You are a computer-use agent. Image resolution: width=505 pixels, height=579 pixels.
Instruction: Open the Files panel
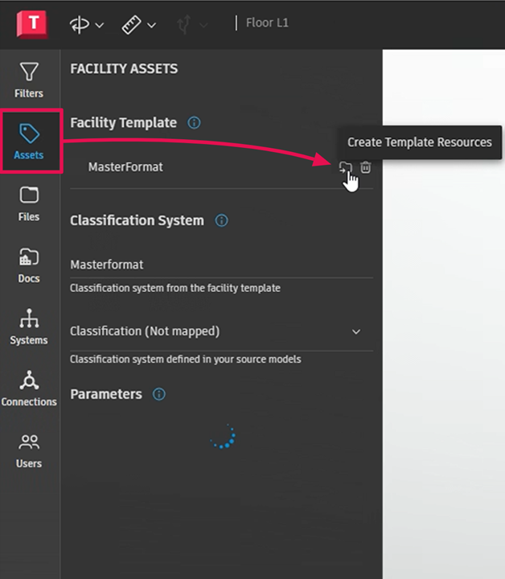point(29,203)
